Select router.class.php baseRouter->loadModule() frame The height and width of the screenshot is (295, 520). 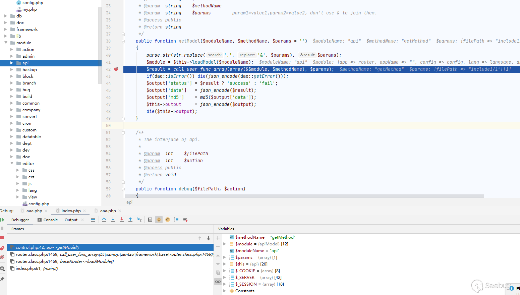pos(64,261)
